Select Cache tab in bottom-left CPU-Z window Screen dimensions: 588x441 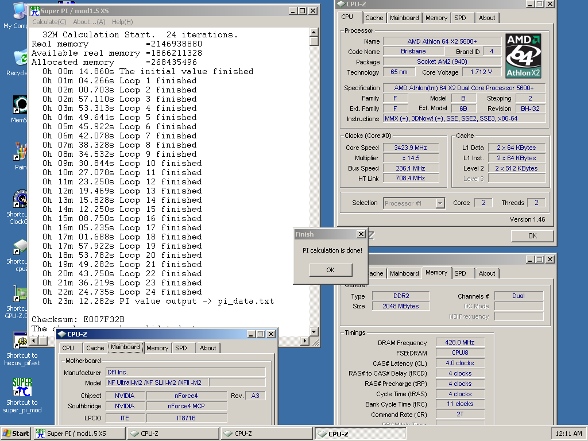[95, 348]
